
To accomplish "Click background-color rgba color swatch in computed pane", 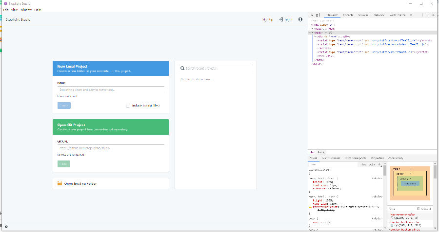I will pos(392,218).
